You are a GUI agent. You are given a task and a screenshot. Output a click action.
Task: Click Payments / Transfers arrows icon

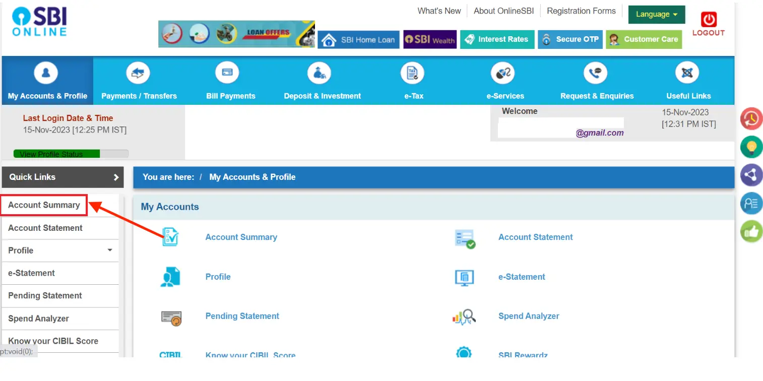[138, 74]
